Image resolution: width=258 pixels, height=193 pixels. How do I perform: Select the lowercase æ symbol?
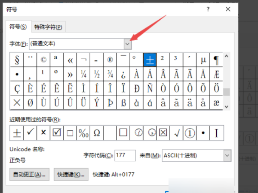[x=216, y=103]
